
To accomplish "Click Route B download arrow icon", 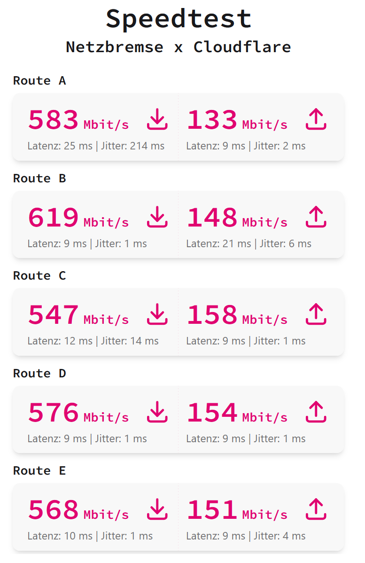I will point(157,217).
